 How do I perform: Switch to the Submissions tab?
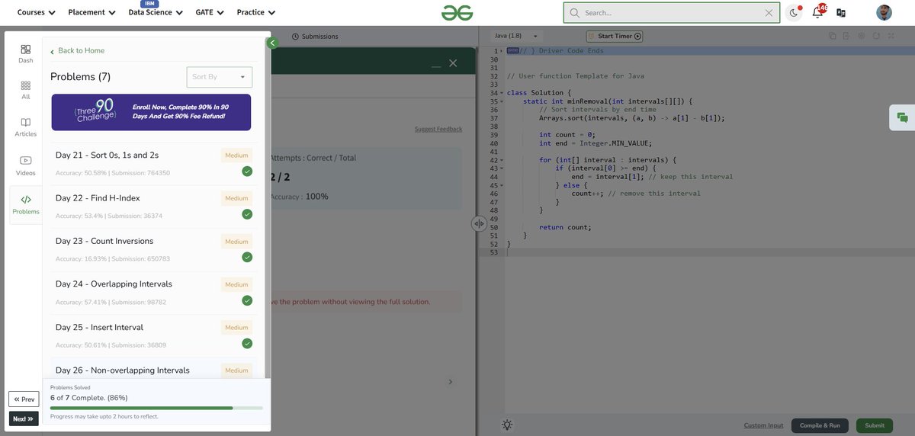[314, 36]
